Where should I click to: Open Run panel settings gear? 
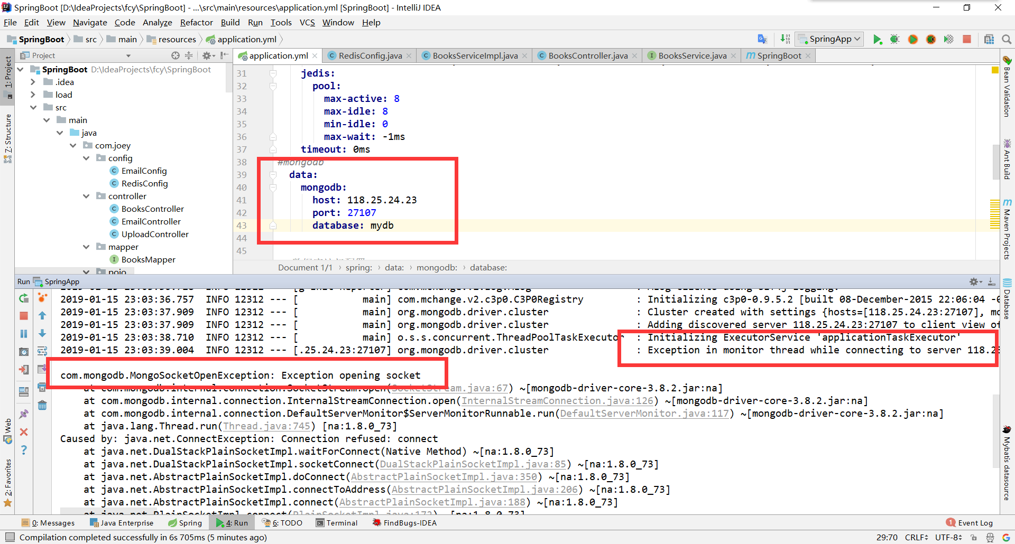coord(975,282)
